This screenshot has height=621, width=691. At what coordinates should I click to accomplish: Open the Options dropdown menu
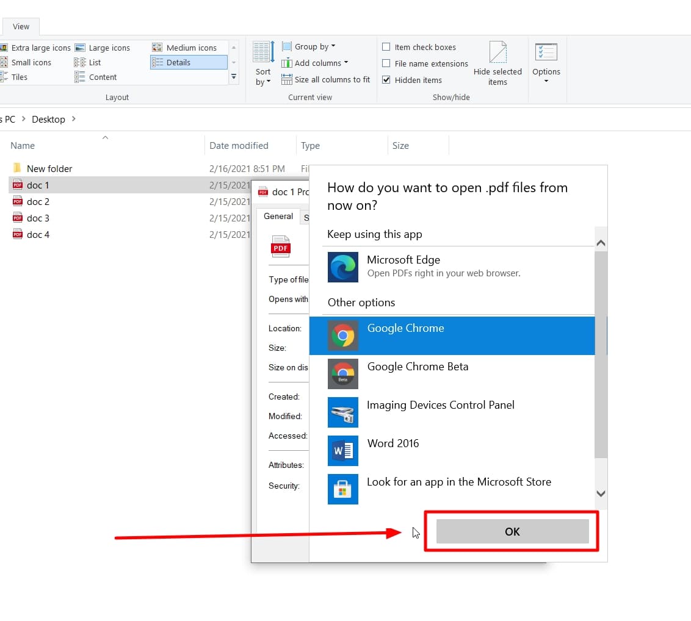click(x=546, y=63)
